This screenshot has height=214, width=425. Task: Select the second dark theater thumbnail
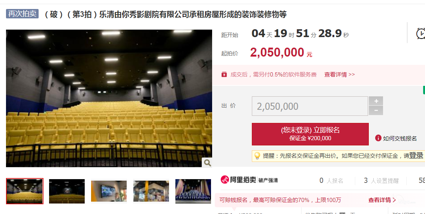point(67,191)
